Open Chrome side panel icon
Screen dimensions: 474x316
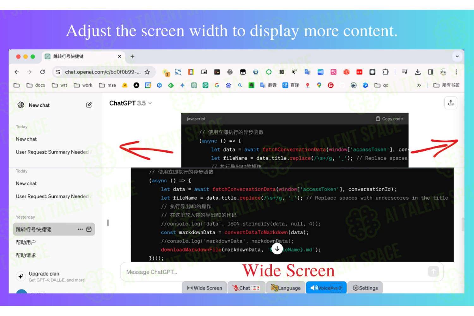(430, 72)
